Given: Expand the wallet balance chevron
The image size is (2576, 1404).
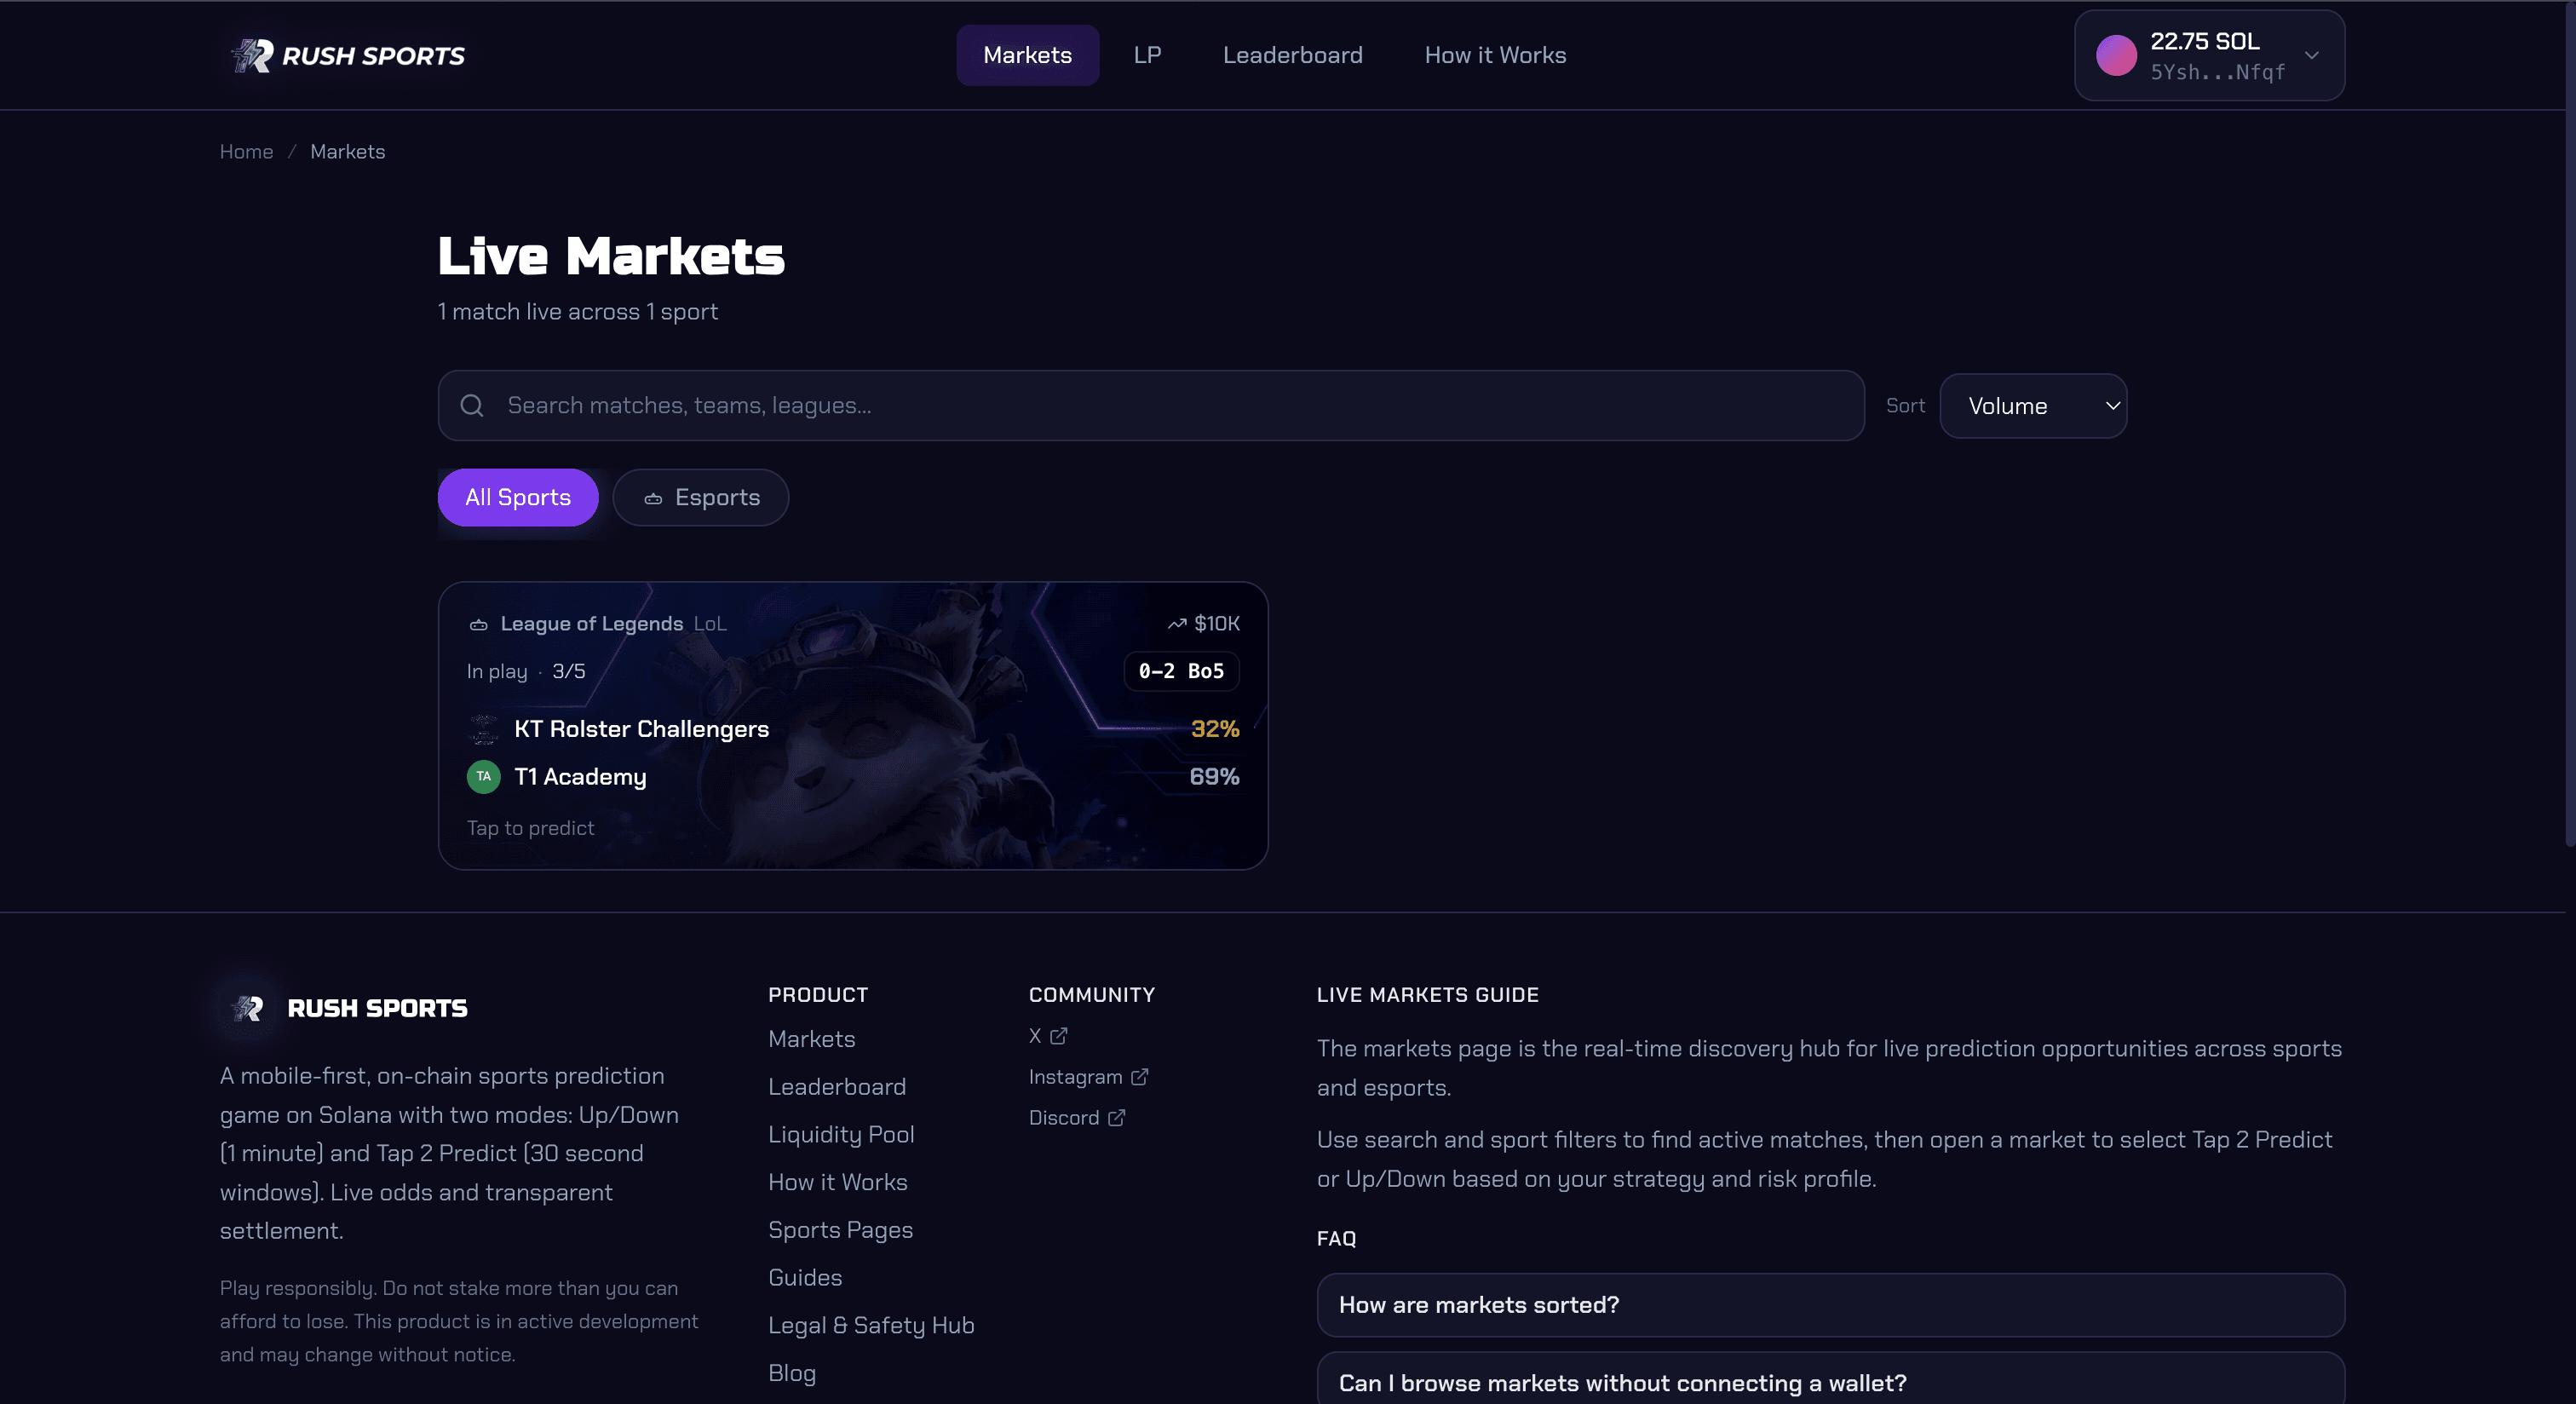Looking at the screenshot, I should (2311, 55).
